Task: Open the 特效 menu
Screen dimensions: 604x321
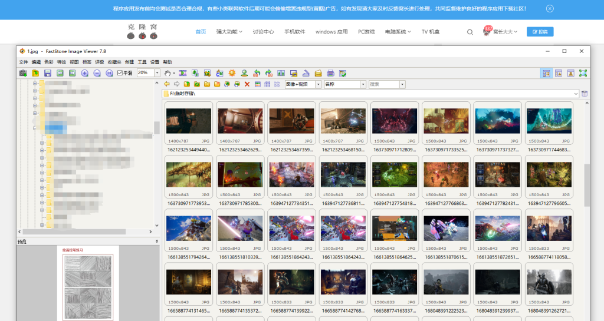Action: point(61,62)
